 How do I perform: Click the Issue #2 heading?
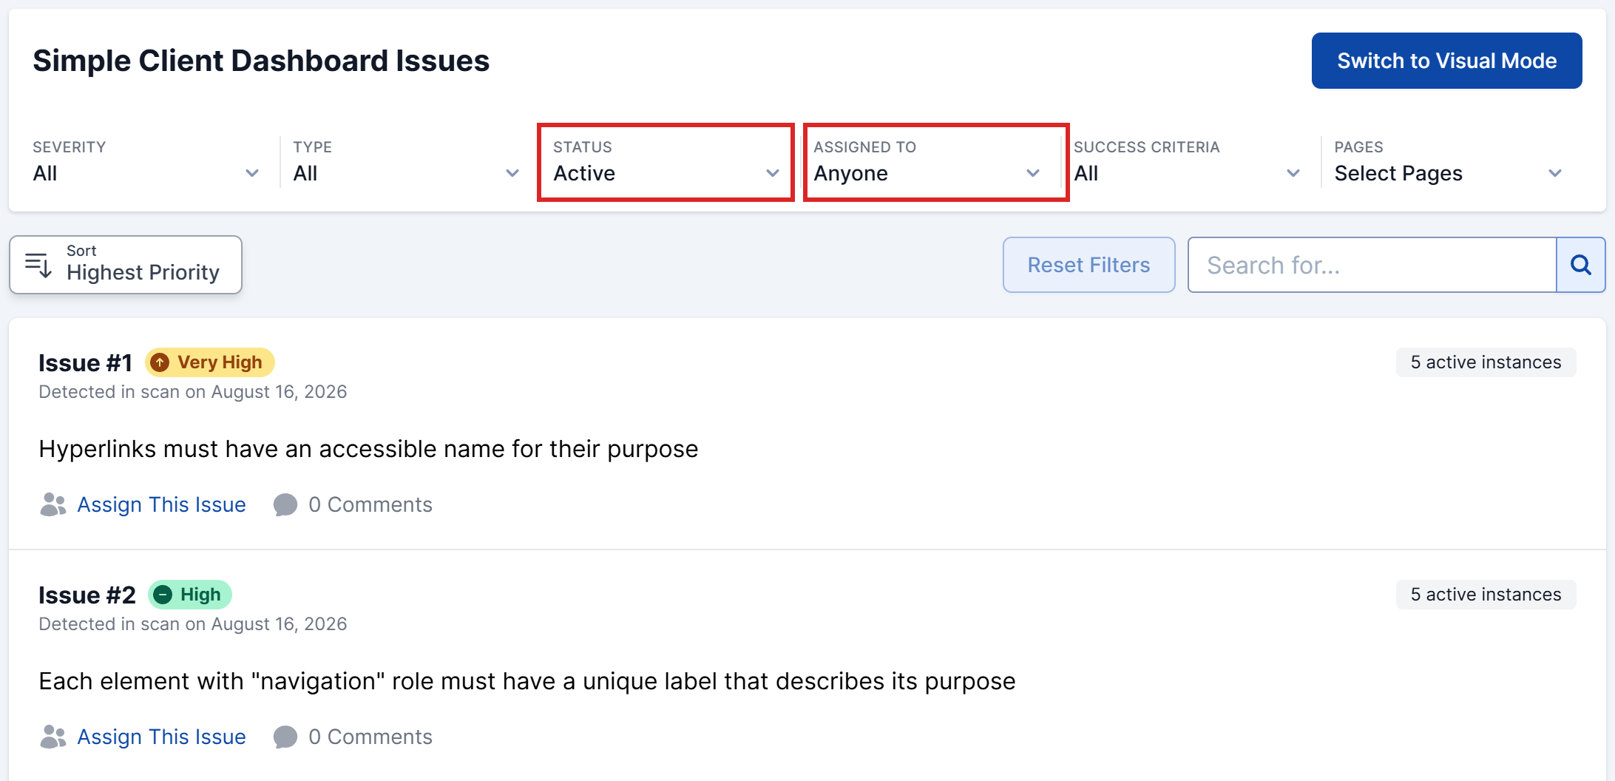tap(87, 595)
